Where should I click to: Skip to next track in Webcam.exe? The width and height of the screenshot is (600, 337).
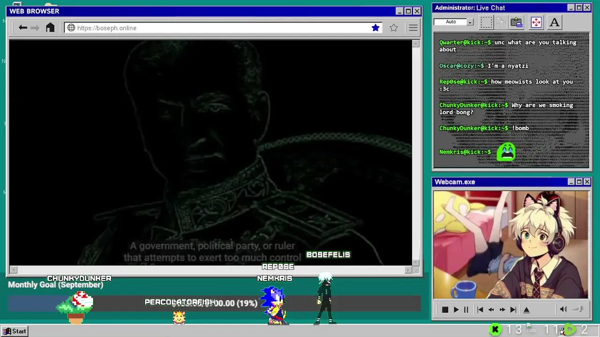tap(513, 309)
